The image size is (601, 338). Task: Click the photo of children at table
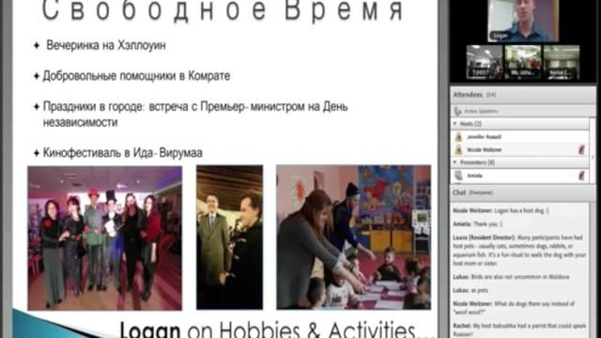[x=353, y=238]
